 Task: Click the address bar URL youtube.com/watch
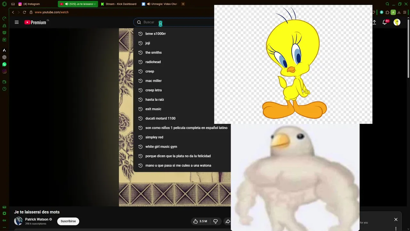(52, 12)
